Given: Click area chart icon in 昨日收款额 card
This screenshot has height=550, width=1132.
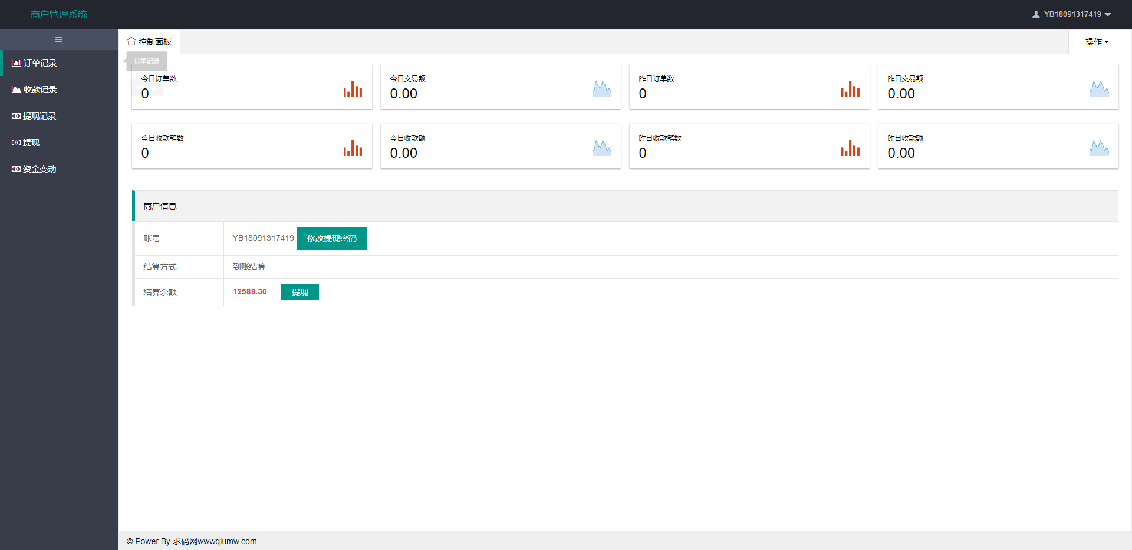Looking at the screenshot, I should [1099, 148].
